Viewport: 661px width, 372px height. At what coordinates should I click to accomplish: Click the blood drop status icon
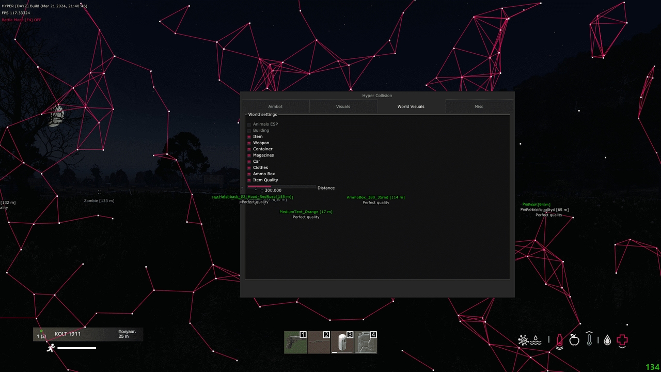(607, 340)
